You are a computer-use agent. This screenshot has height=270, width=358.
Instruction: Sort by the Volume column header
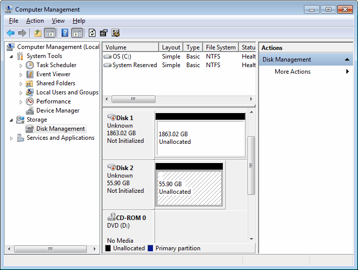tap(131, 47)
